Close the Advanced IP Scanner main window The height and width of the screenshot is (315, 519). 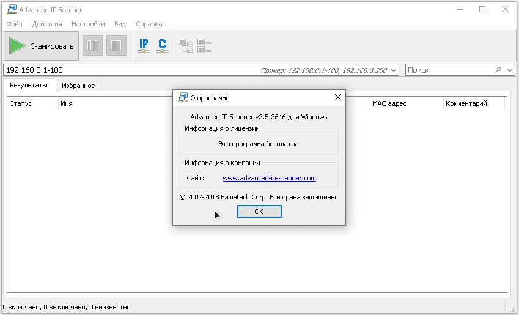506,9
